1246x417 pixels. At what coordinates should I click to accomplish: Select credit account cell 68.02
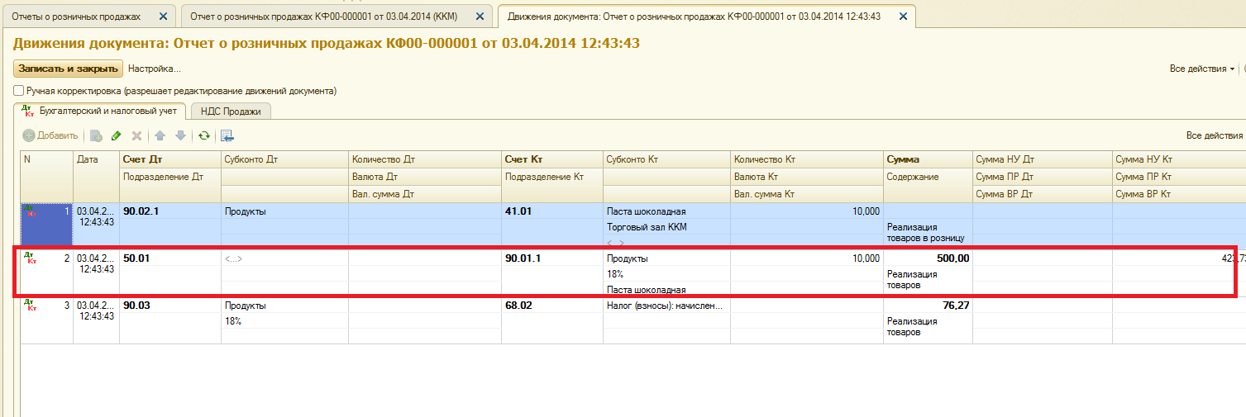(552, 306)
